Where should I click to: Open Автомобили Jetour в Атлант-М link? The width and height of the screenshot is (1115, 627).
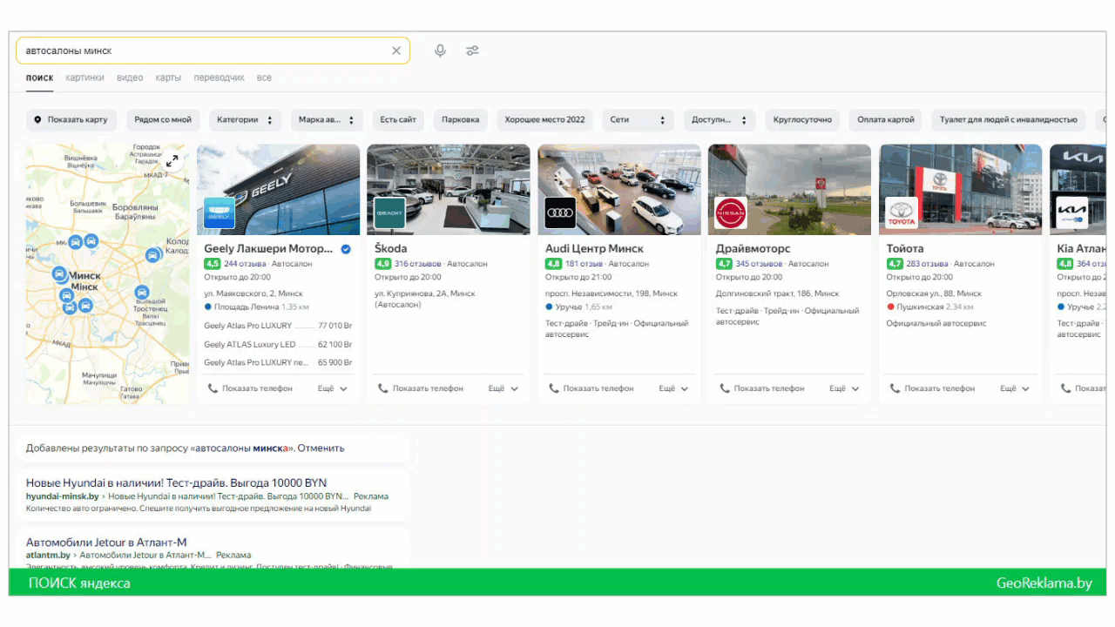pyautogui.click(x=106, y=543)
